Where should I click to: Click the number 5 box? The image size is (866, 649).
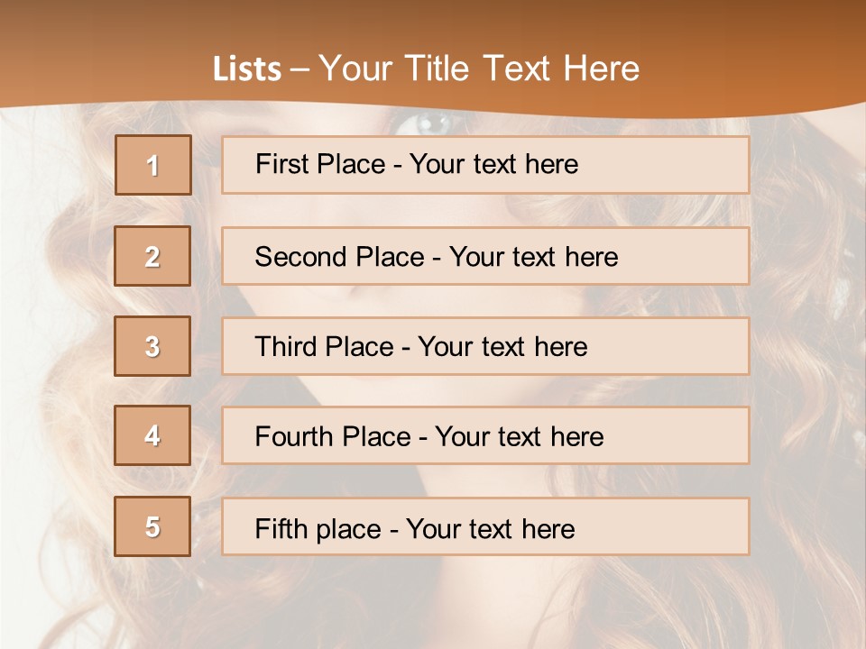pos(152,526)
